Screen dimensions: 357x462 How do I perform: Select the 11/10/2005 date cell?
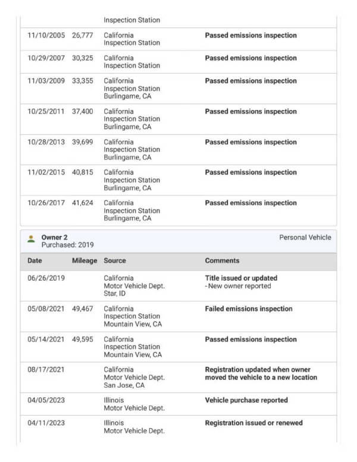(x=46, y=36)
